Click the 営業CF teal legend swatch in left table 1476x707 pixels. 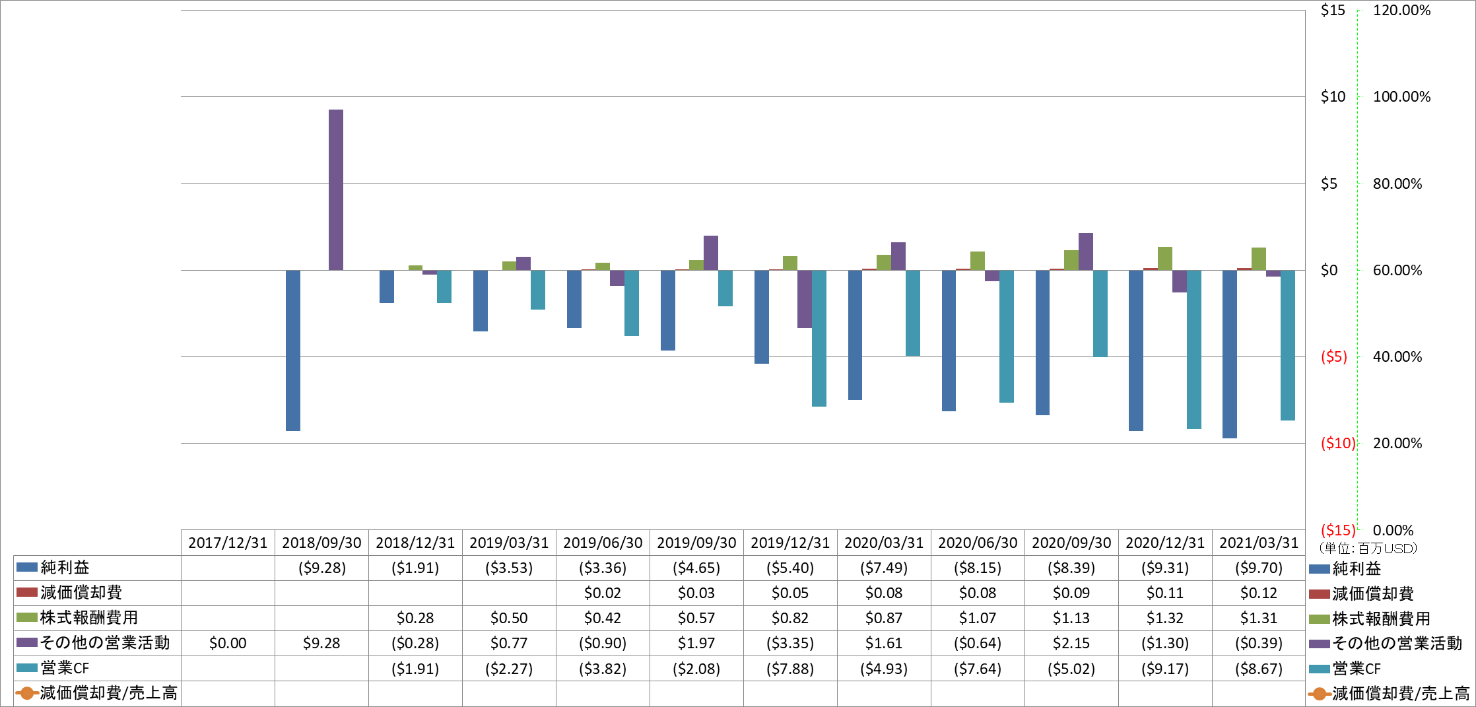coord(26,668)
